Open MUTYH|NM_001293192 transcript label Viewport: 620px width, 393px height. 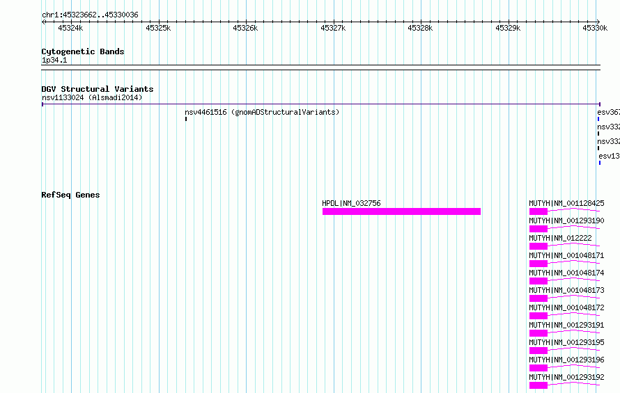point(566,377)
